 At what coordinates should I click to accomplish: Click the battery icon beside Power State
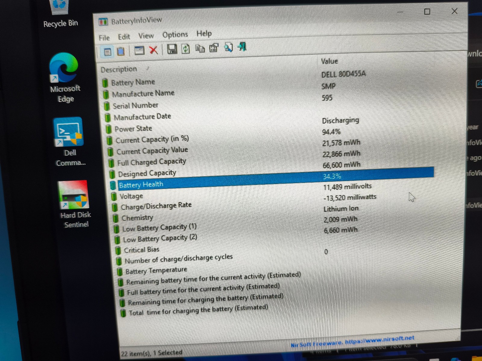108,130
